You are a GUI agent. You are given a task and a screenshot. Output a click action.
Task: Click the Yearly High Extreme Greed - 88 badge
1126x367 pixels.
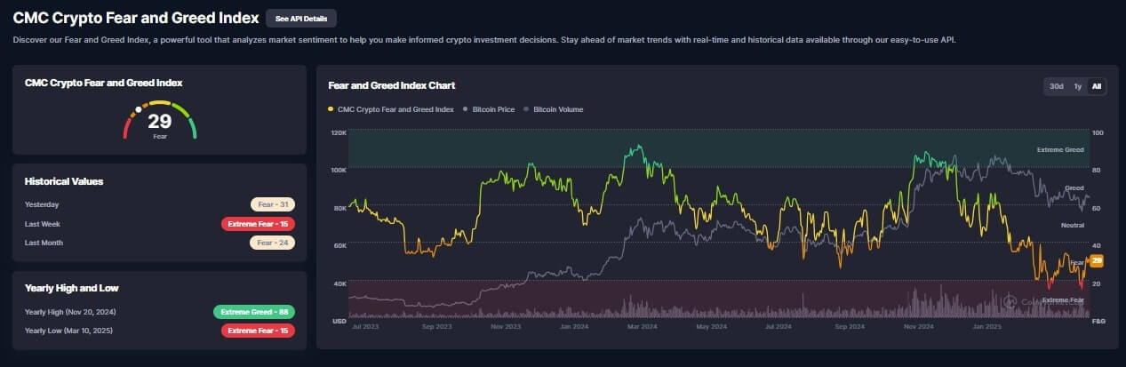click(x=254, y=312)
